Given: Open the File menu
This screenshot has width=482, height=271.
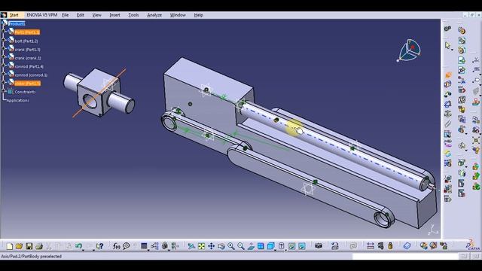Looking at the screenshot, I should click(66, 15).
